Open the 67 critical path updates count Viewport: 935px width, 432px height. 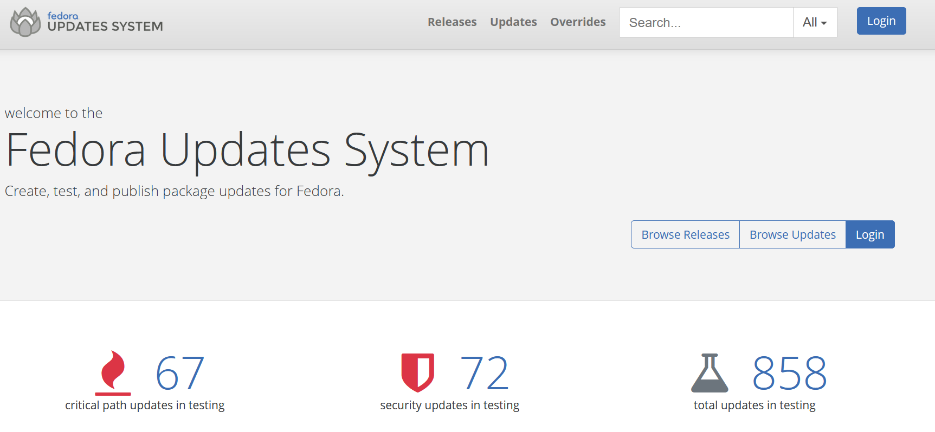point(180,373)
